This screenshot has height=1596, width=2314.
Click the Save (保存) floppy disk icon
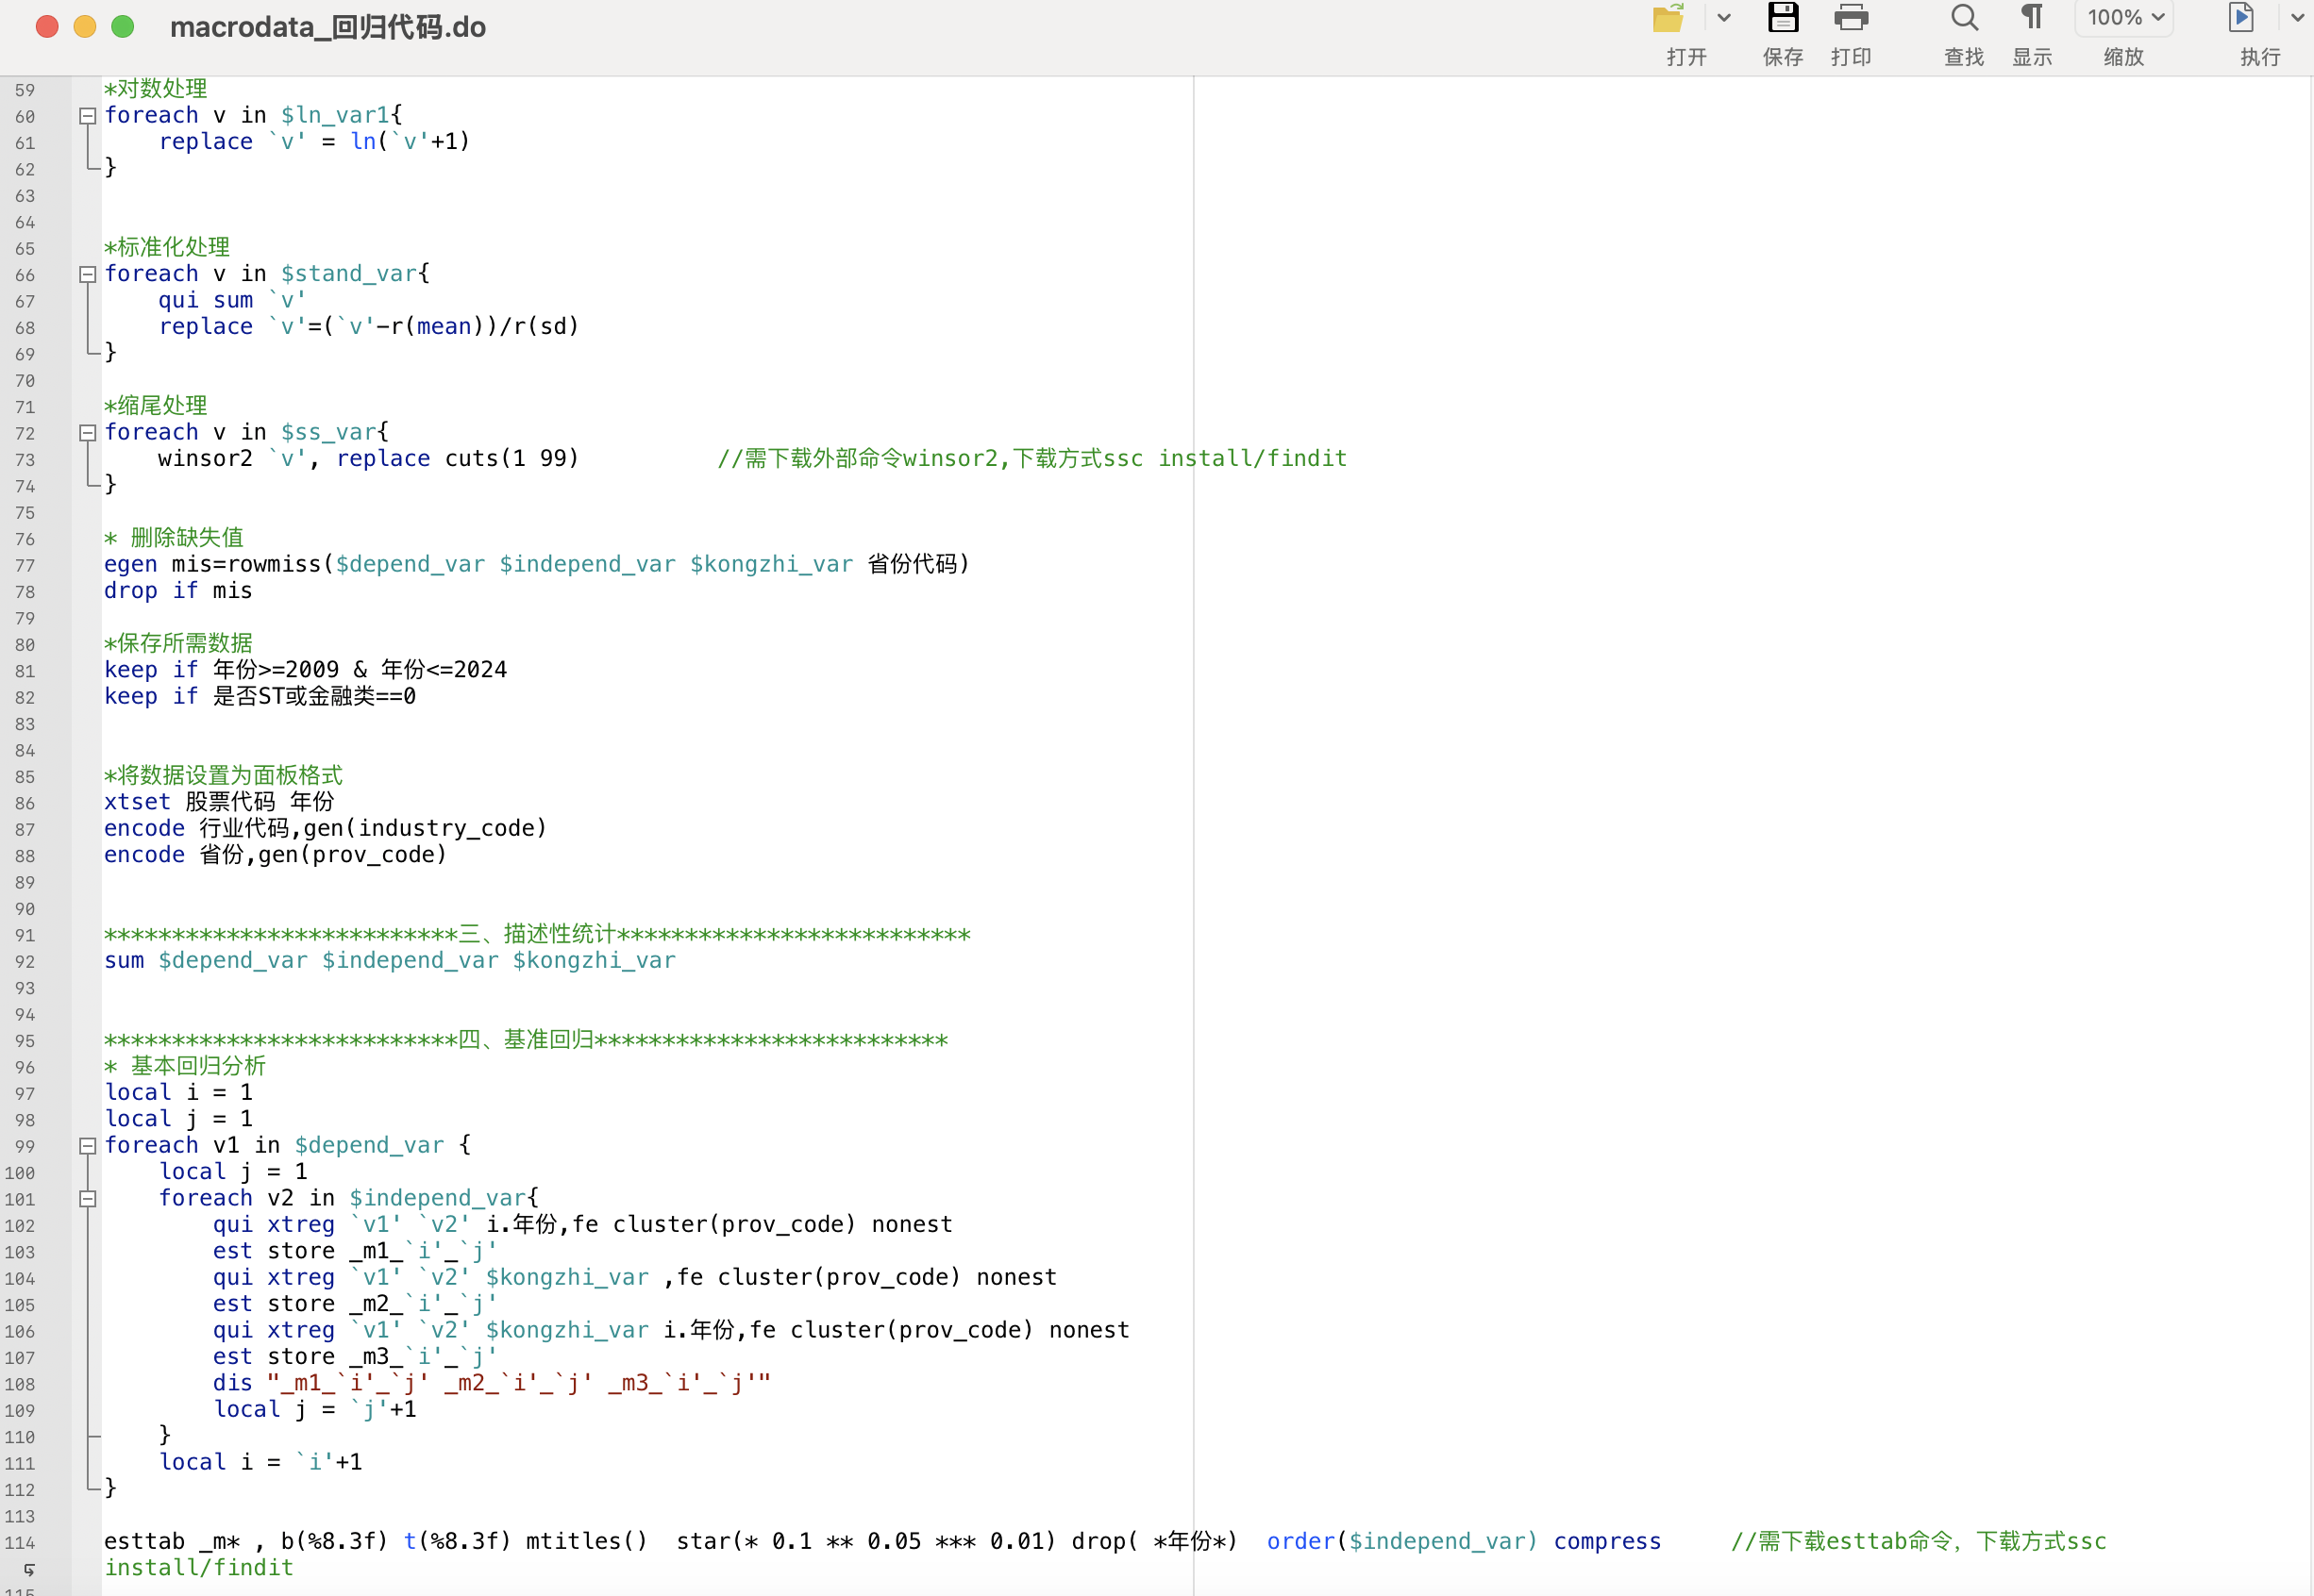[x=1783, y=18]
